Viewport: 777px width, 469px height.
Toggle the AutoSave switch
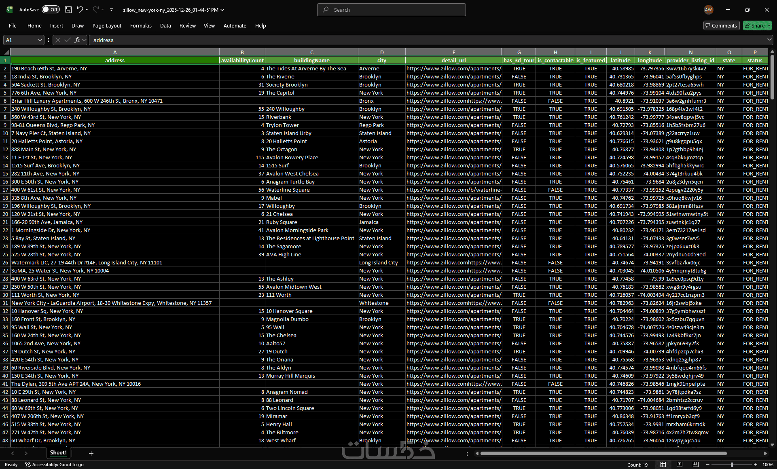51,10
